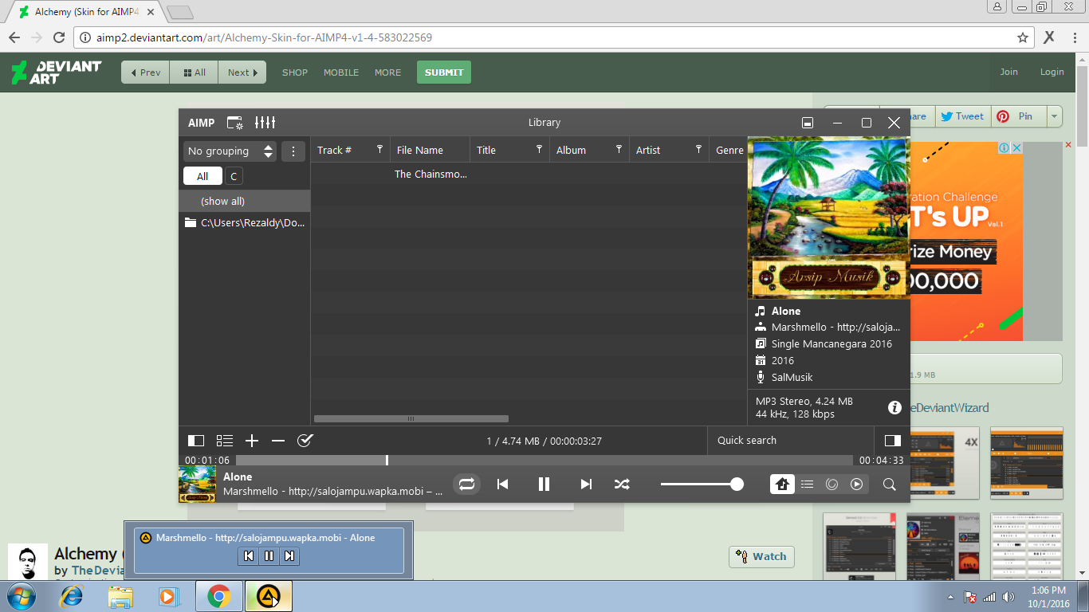Switch the list view mode icon
Image resolution: width=1089 pixels, height=612 pixels.
click(225, 441)
